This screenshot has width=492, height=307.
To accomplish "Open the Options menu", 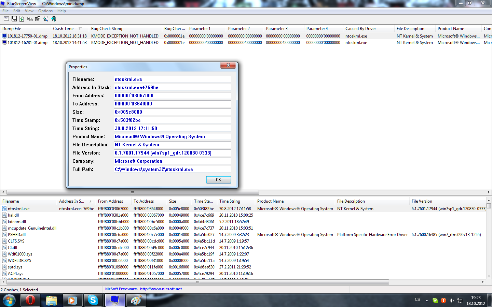I will coord(45,11).
